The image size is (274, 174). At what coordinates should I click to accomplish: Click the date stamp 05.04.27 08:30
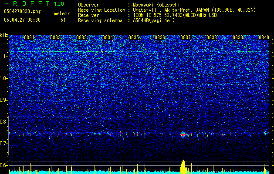coord(22,20)
